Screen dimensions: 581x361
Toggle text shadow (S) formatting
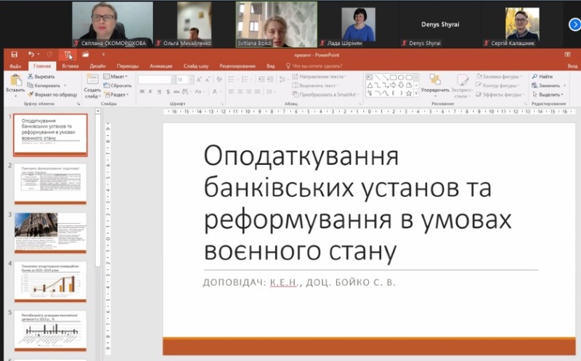pos(168,92)
